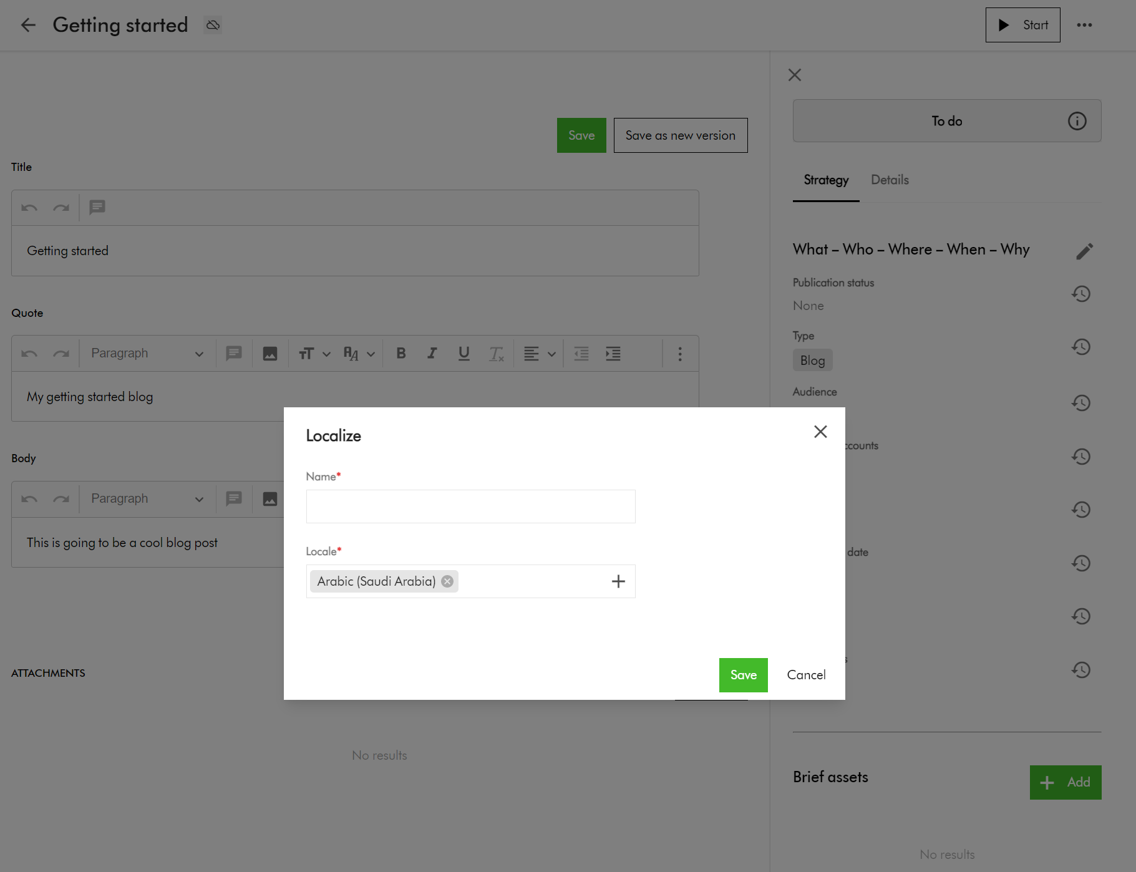
Task: Open the Paragraph dropdown in Body toolbar
Action: 147,499
